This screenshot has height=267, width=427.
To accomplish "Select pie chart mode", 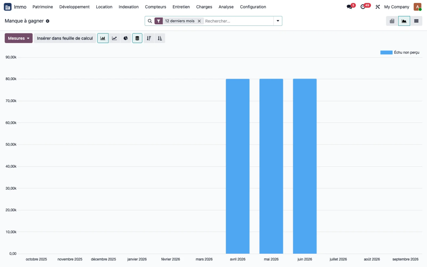I will pos(126,38).
